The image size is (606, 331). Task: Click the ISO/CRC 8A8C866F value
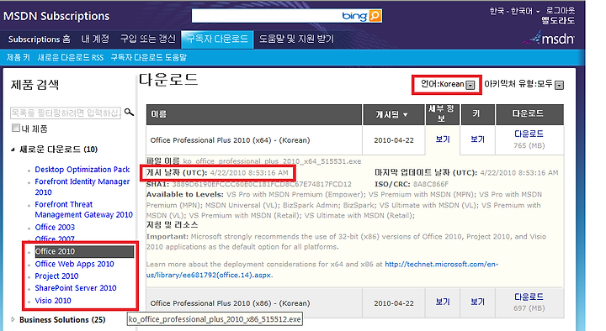(x=431, y=184)
